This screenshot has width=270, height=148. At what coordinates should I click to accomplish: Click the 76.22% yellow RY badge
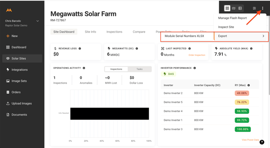pyautogui.click(x=242, y=102)
